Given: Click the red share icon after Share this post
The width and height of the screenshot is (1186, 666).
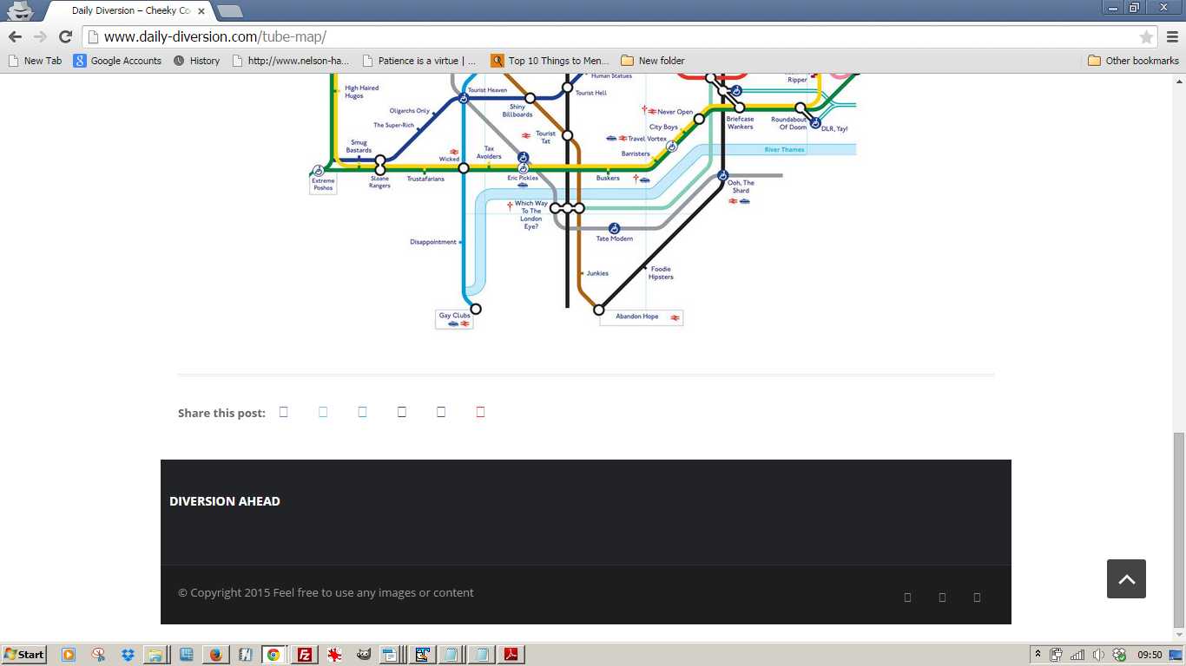Looking at the screenshot, I should click(480, 412).
